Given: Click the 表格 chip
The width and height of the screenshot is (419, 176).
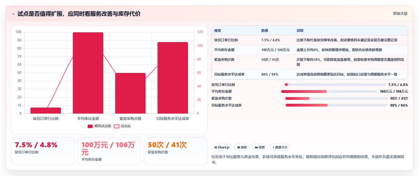Looking at the screenshot, I should coord(242,147).
